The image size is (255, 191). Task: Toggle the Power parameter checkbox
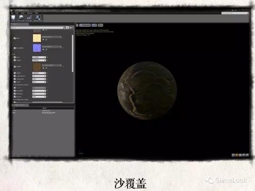pos(15,57)
